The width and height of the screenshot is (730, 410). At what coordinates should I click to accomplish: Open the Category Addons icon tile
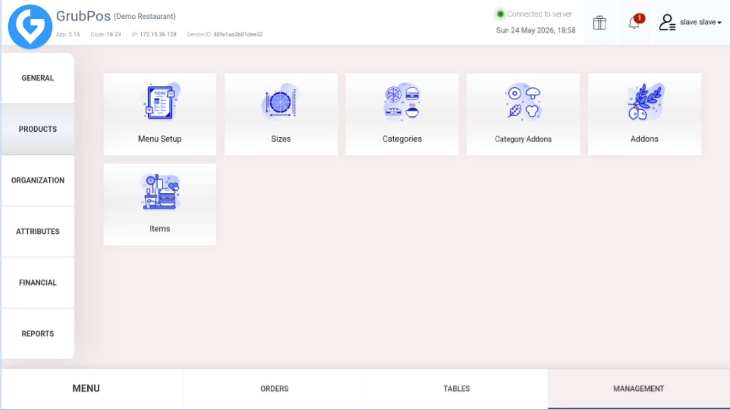[x=523, y=102]
